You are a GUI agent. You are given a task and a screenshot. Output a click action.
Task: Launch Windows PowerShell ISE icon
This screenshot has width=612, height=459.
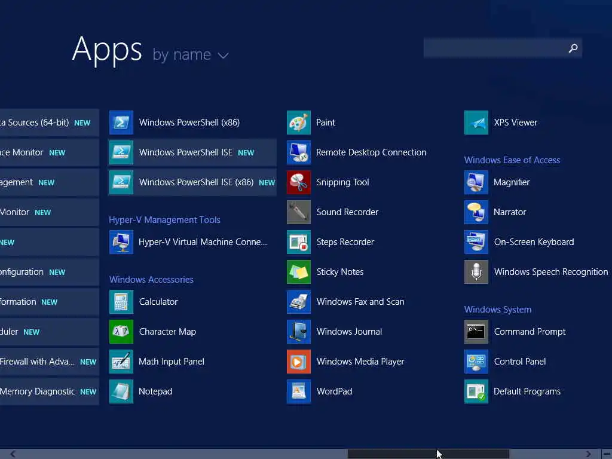click(121, 152)
